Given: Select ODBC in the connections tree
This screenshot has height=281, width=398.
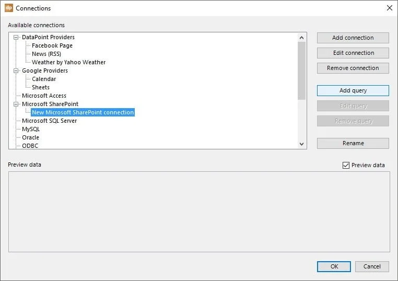Looking at the screenshot, I should [x=30, y=146].
